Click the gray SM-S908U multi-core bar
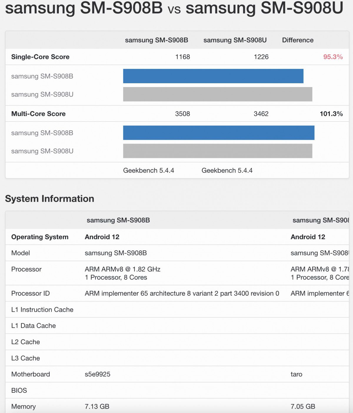This screenshot has width=353, height=413. click(218, 151)
